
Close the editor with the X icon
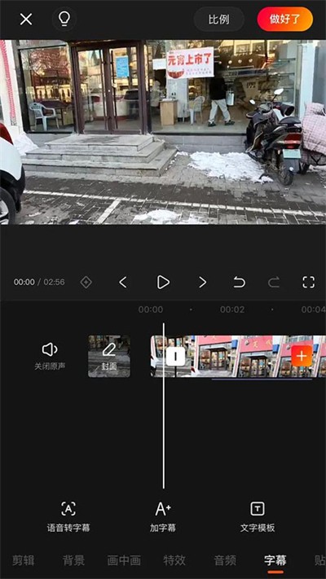26,19
